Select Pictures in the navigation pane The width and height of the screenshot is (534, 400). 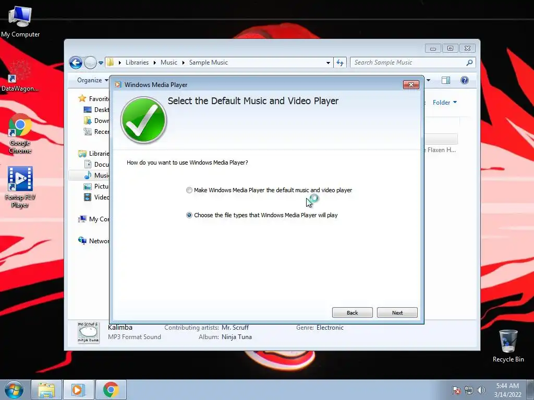tap(96, 186)
